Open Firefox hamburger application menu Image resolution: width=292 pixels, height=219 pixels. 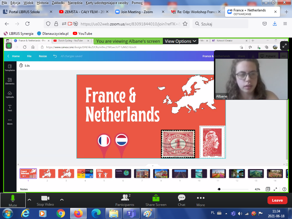tap(285, 24)
